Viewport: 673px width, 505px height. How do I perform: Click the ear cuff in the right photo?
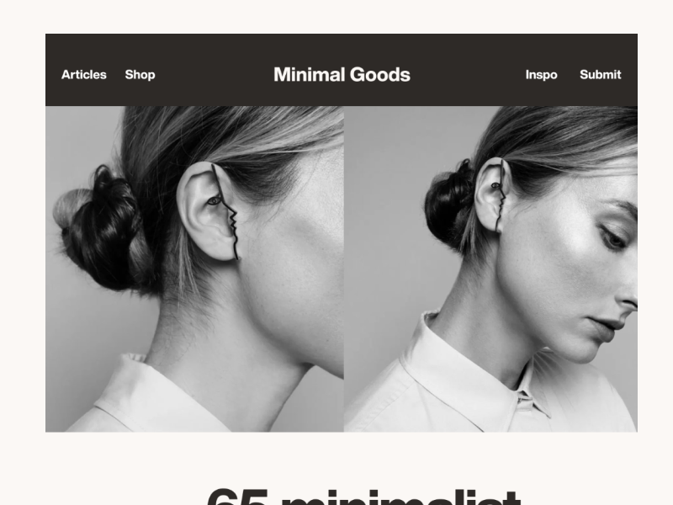point(499,195)
